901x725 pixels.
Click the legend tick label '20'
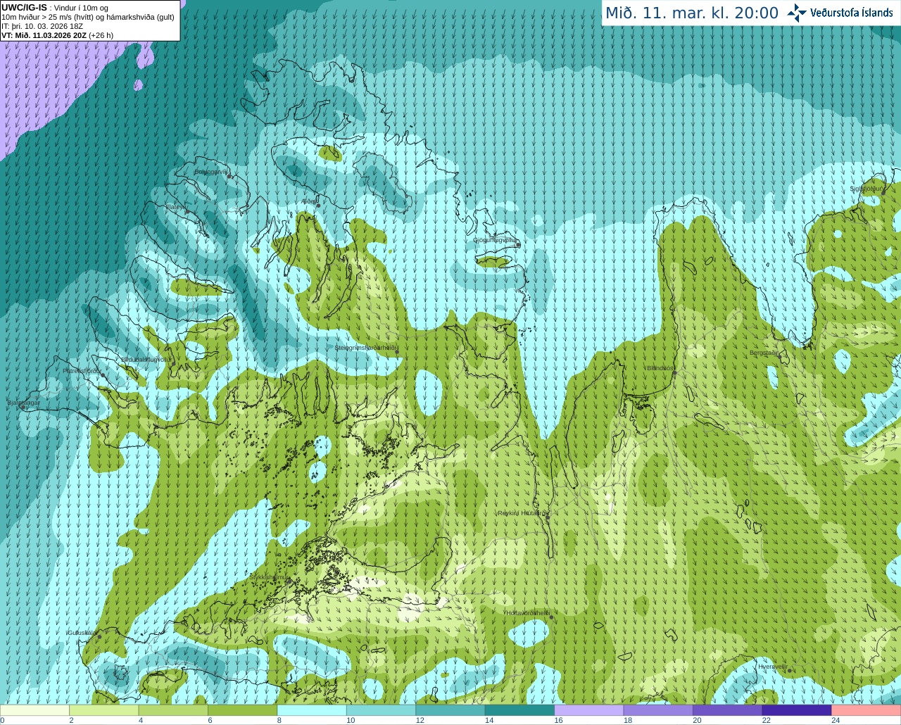pyautogui.click(x=696, y=720)
